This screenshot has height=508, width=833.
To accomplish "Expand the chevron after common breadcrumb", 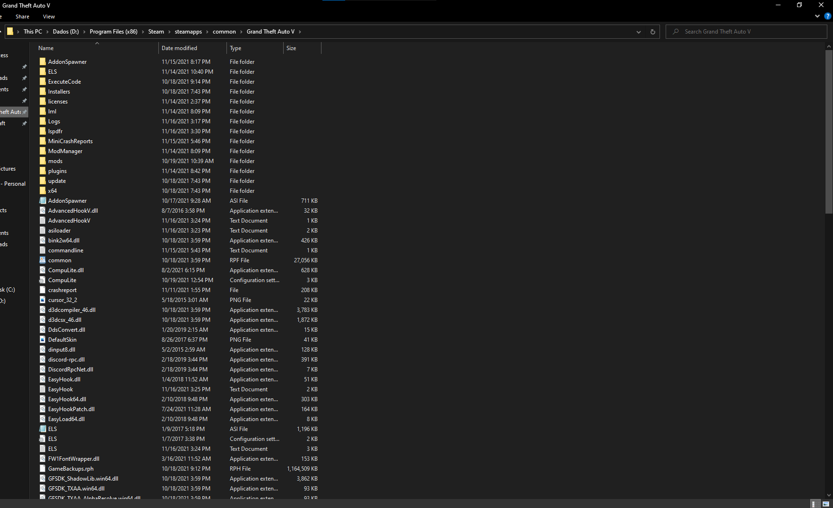I will tap(241, 32).
